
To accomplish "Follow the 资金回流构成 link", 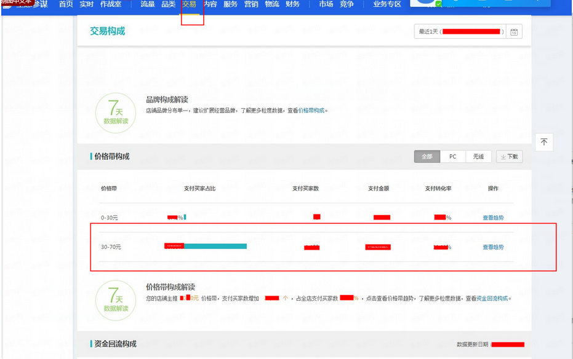I will point(492,298).
